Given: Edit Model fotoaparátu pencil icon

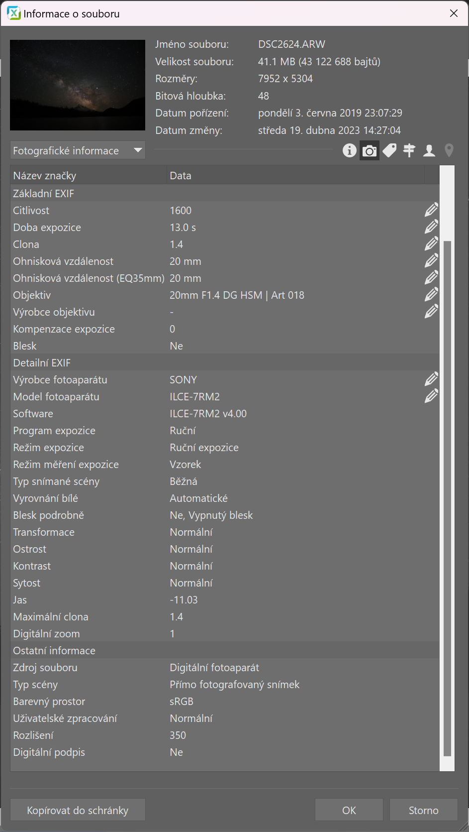Looking at the screenshot, I should point(431,396).
